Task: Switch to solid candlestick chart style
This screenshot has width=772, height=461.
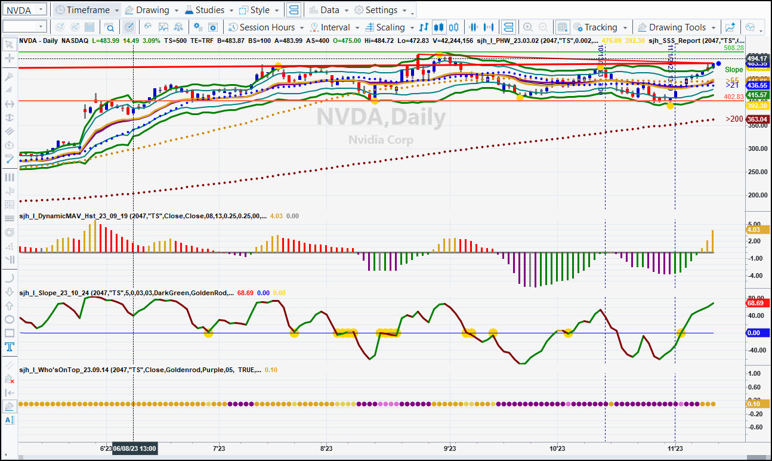Action: [439, 27]
